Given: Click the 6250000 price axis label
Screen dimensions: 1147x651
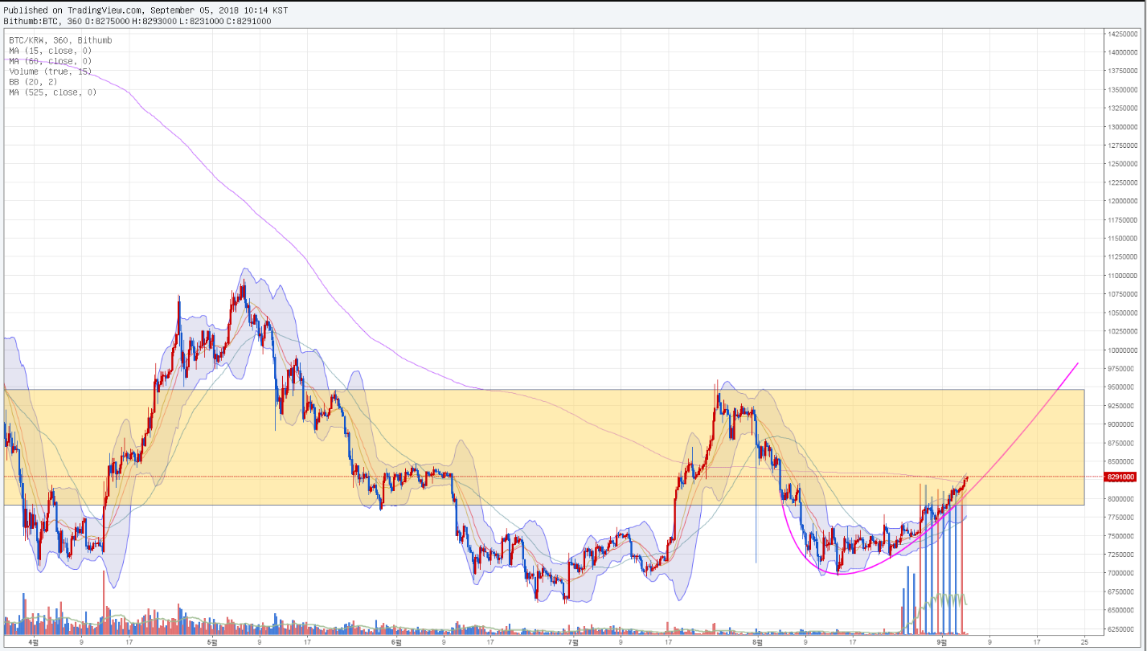Looking at the screenshot, I should (1123, 629).
